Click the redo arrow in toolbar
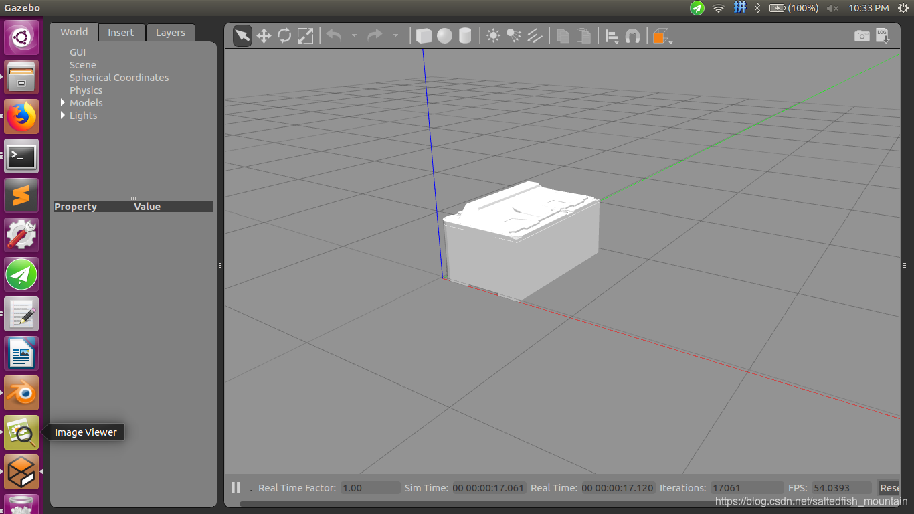 (x=375, y=35)
